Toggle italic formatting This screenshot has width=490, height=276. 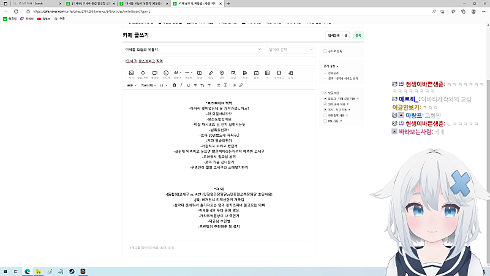(181, 85)
